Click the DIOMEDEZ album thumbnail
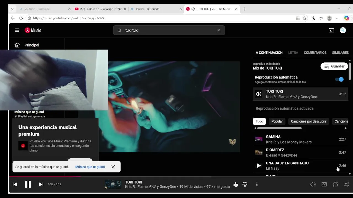Image resolution: width=353 pixels, height=198 pixels. click(258, 152)
